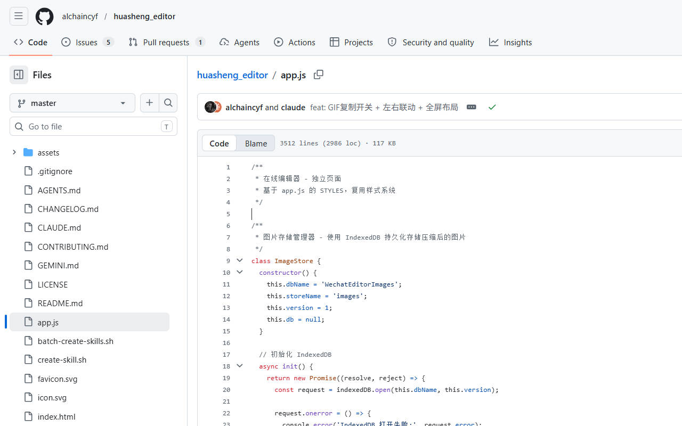Copy the app.js file path
The width and height of the screenshot is (682, 426).
(x=319, y=75)
